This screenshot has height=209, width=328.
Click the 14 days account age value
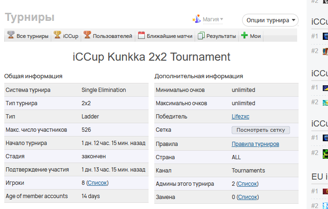click(x=91, y=196)
